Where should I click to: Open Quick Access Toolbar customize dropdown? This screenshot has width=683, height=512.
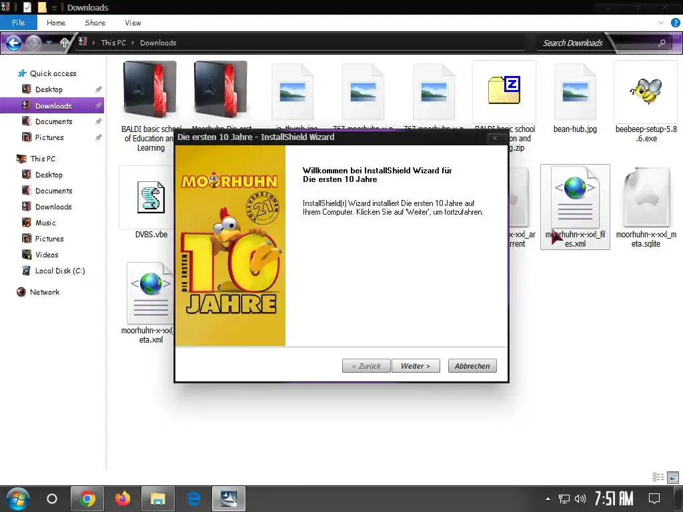click(55, 8)
